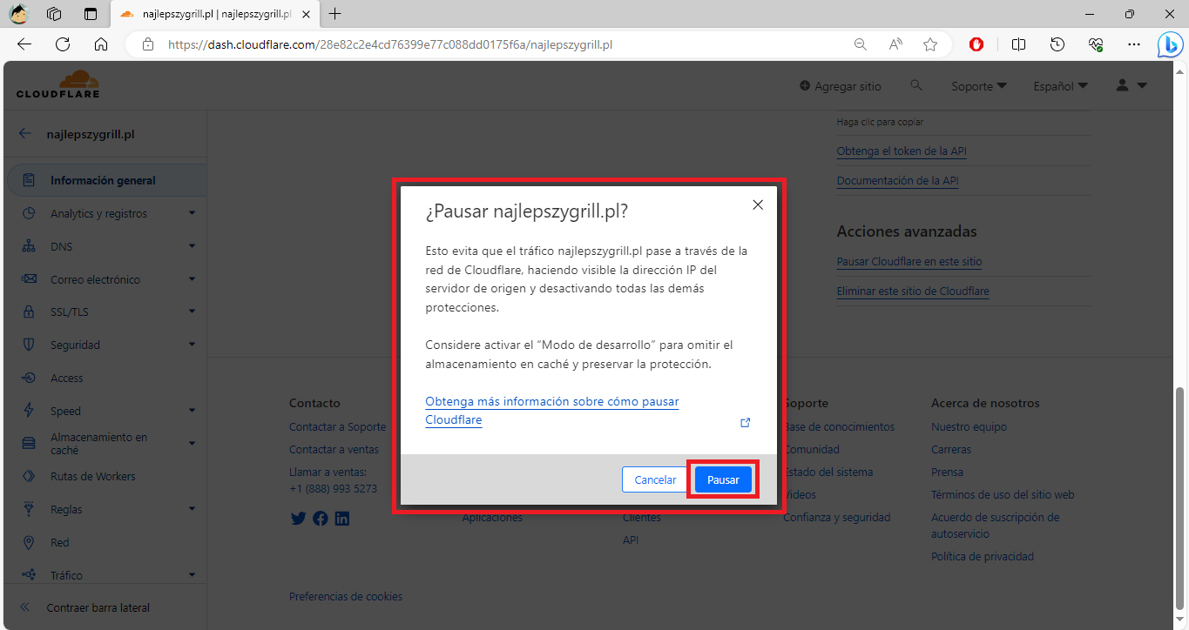Click Nuestro equipo footer link
This screenshot has width=1189, height=630.
(x=969, y=427)
